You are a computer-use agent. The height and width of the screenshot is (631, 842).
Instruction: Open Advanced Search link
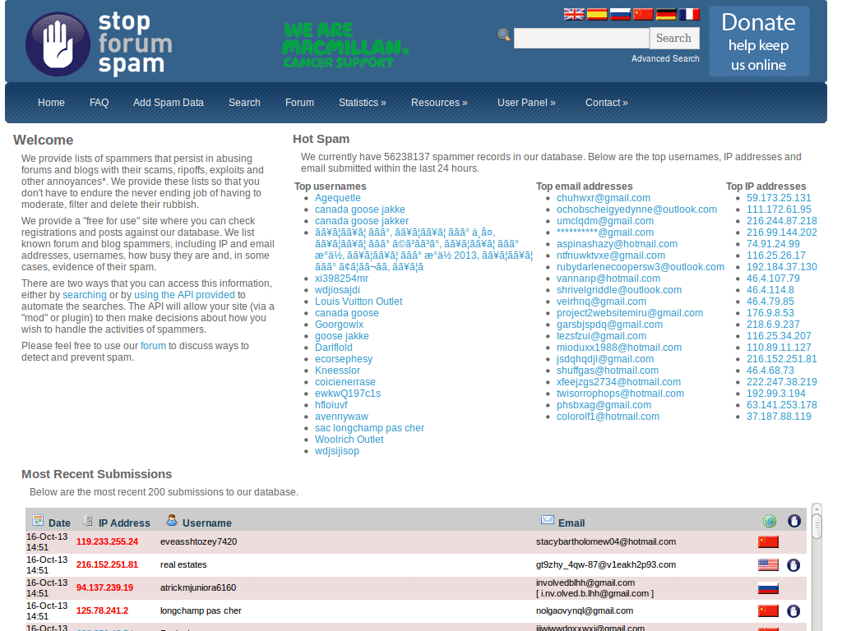click(664, 58)
